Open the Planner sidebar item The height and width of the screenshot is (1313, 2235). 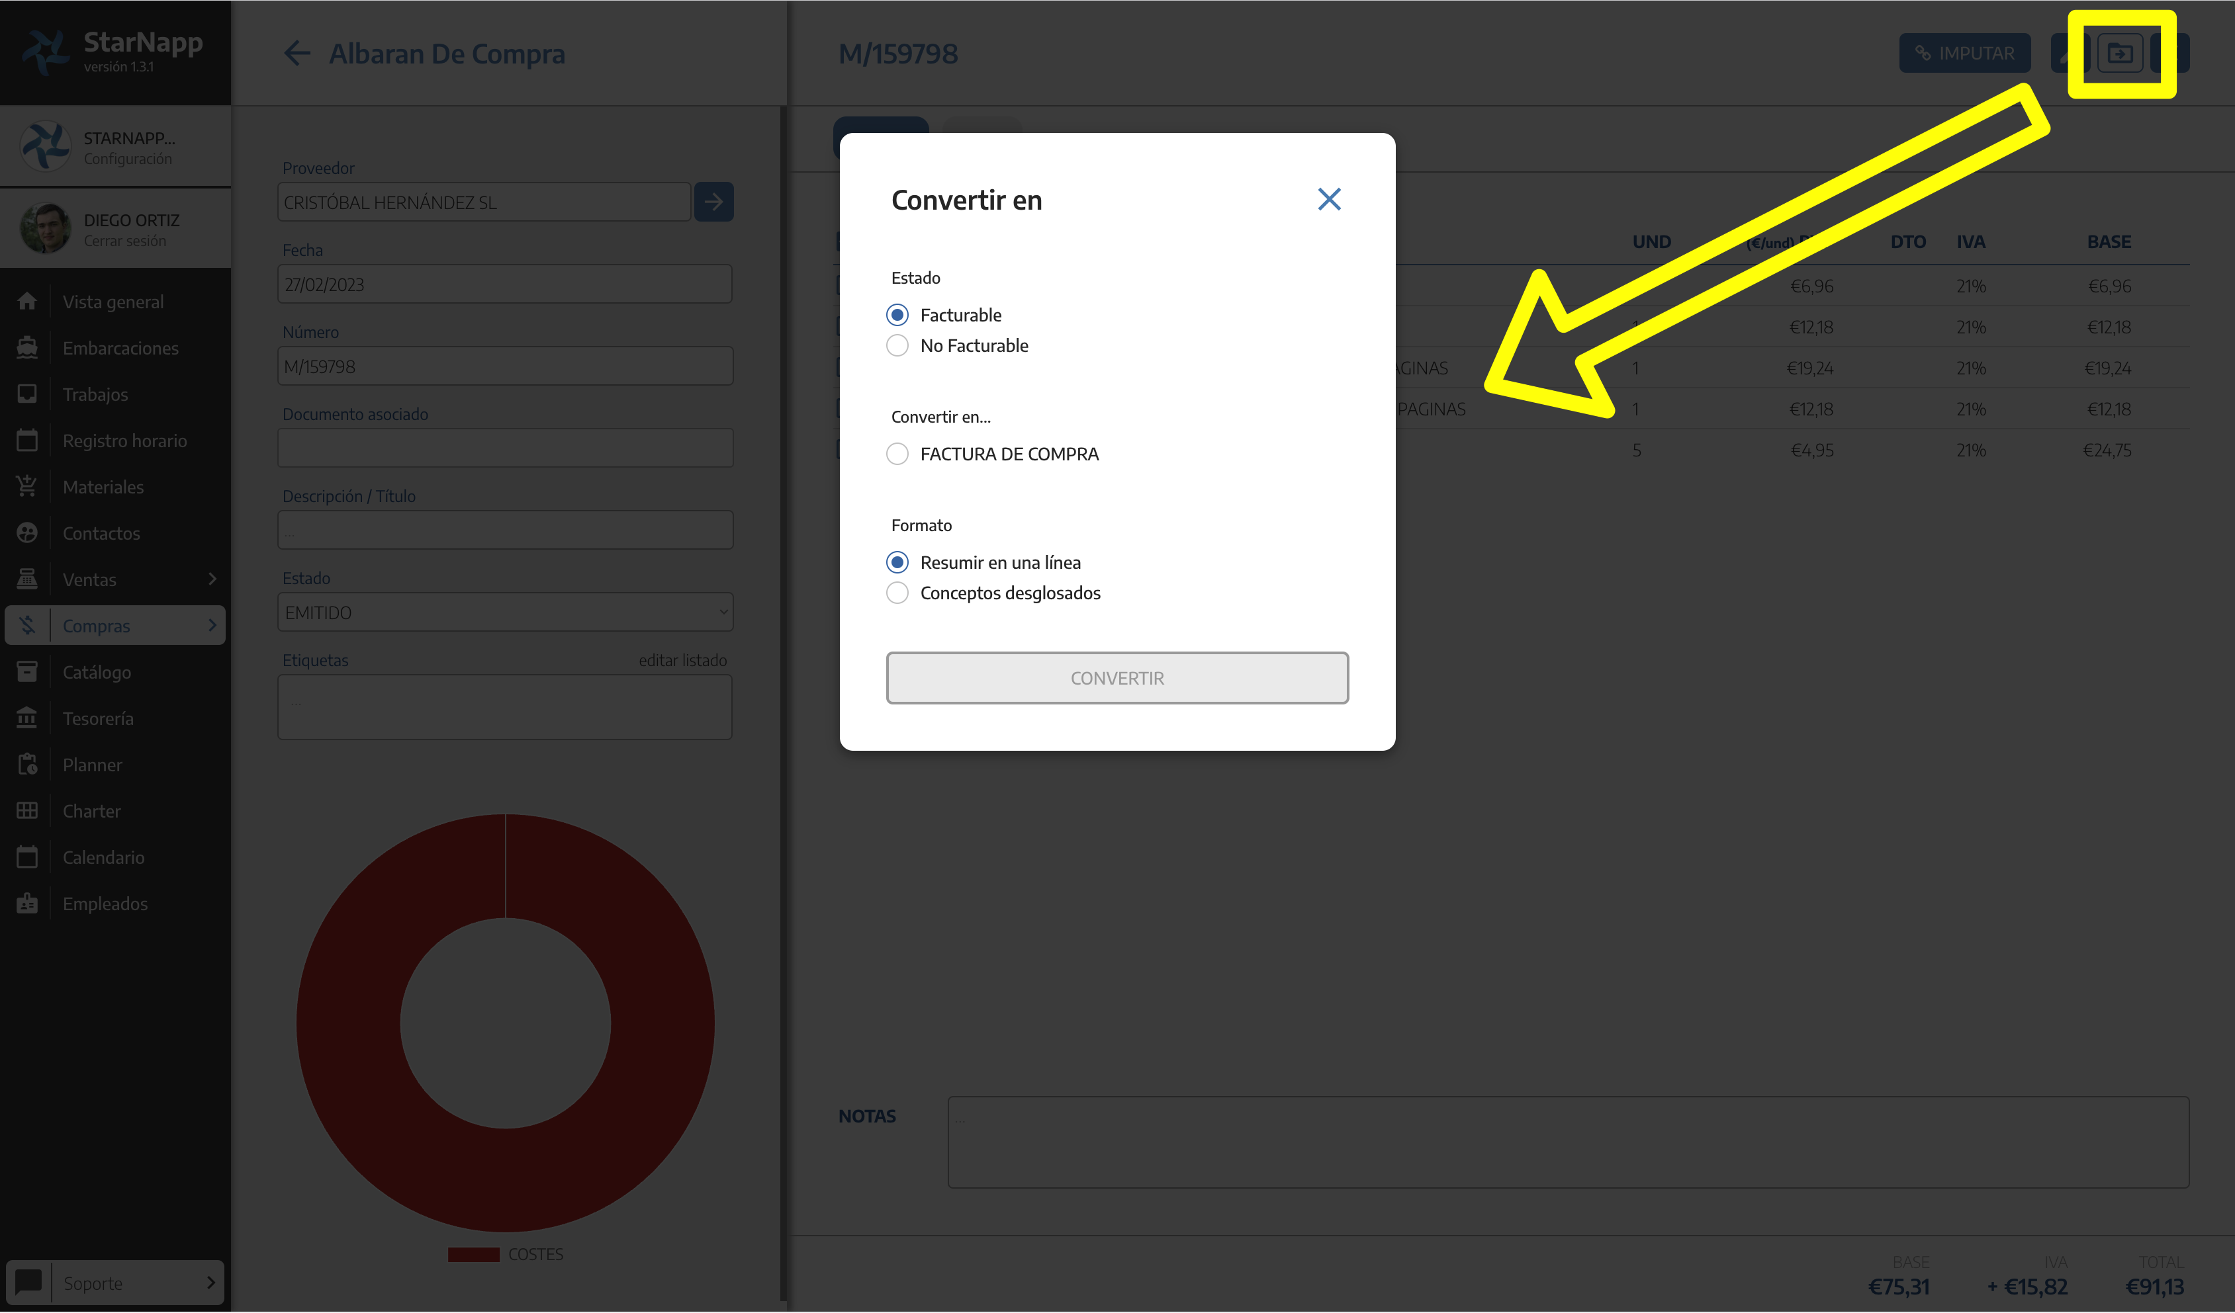92,765
